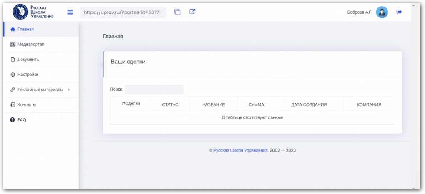
Task: Copy the partner link using copy icon
Action: click(x=177, y=12)
